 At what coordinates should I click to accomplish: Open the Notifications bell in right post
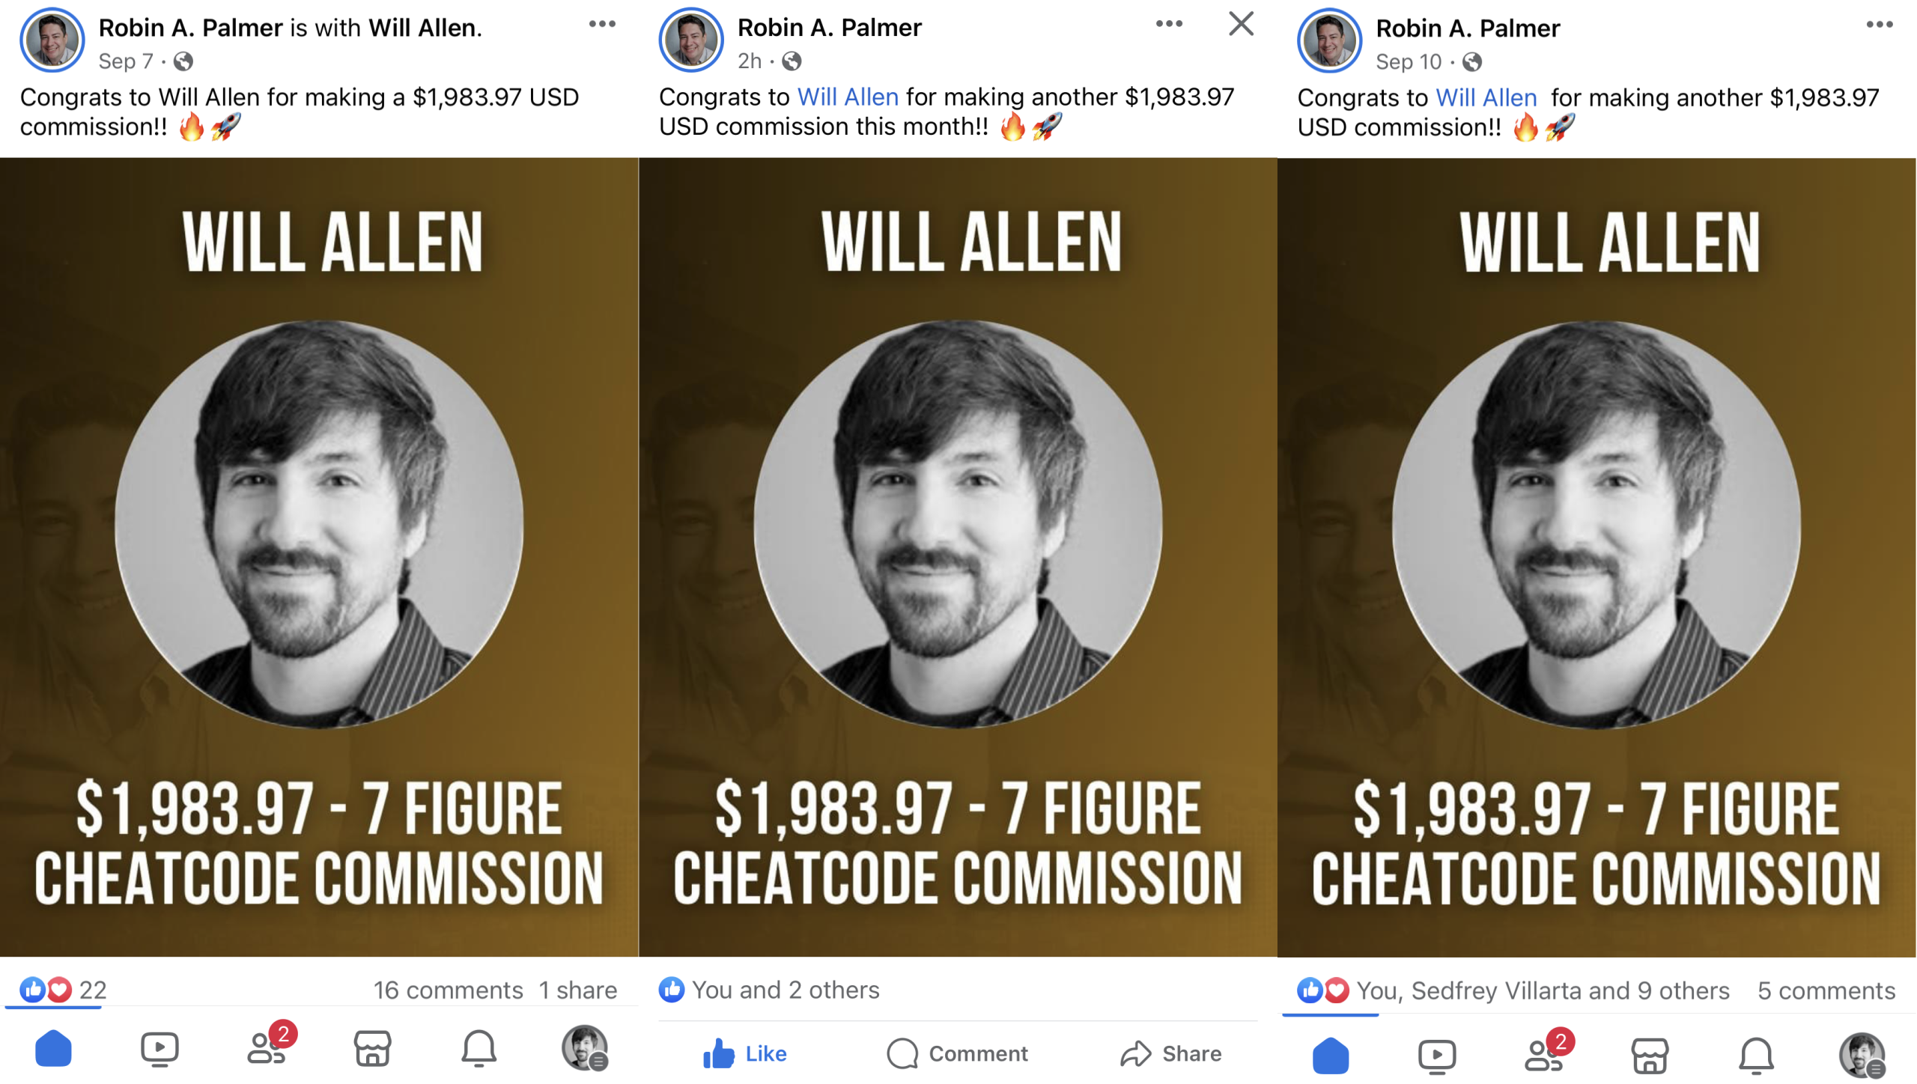pyautogui.click(x=1756, y=1056)
